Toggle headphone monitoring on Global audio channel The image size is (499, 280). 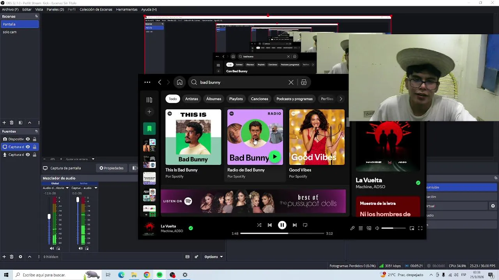click(58, 248)
